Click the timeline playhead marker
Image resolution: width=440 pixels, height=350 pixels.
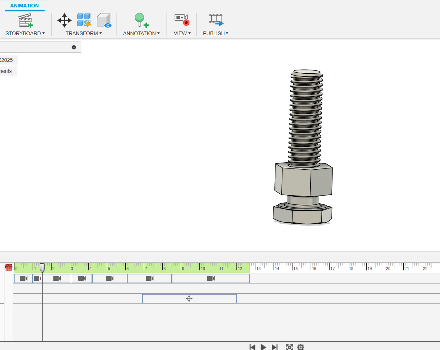[42, 268]
